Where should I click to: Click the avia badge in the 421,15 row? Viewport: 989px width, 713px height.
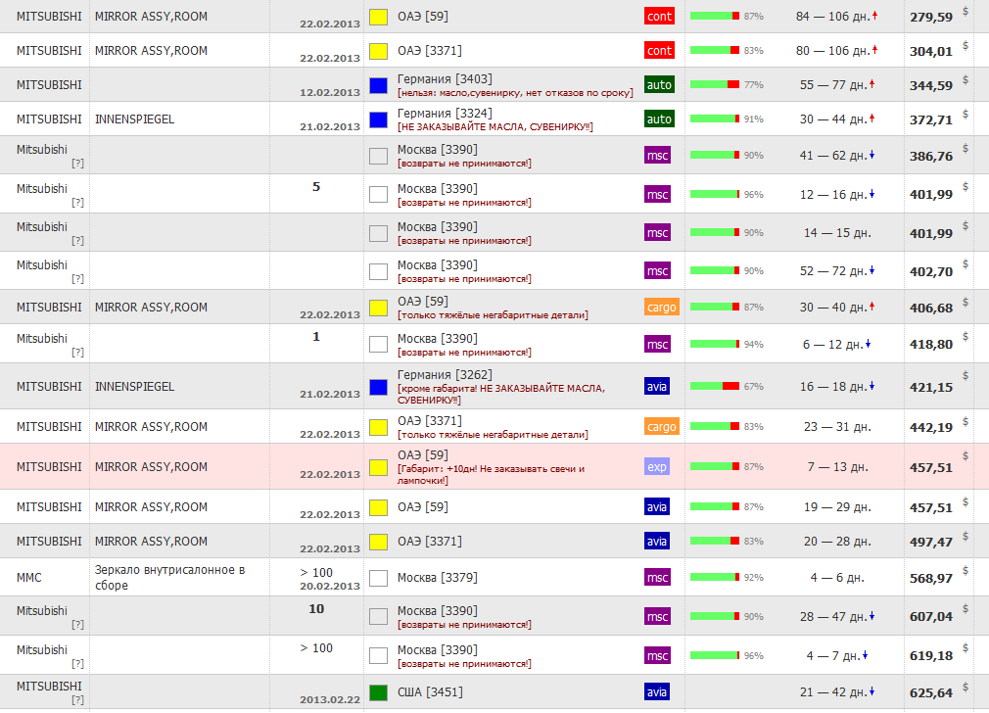click(x=657, y=386)
